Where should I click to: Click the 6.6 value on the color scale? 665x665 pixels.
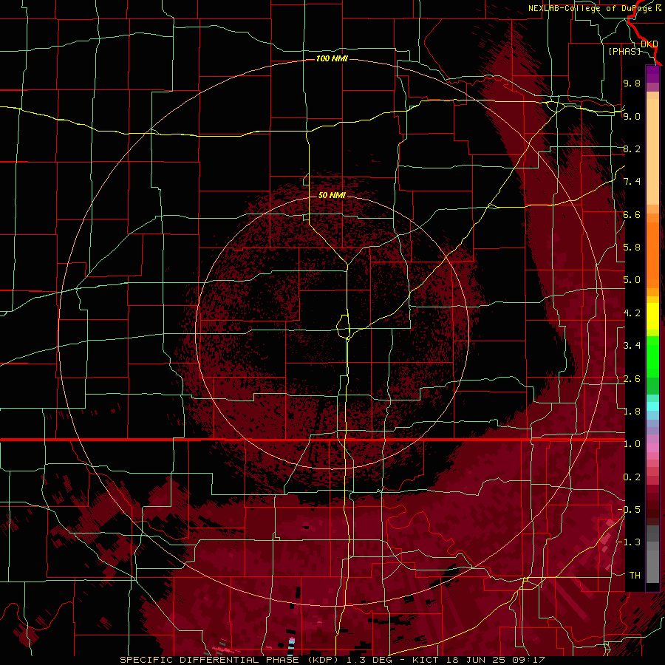click(632, 214)
